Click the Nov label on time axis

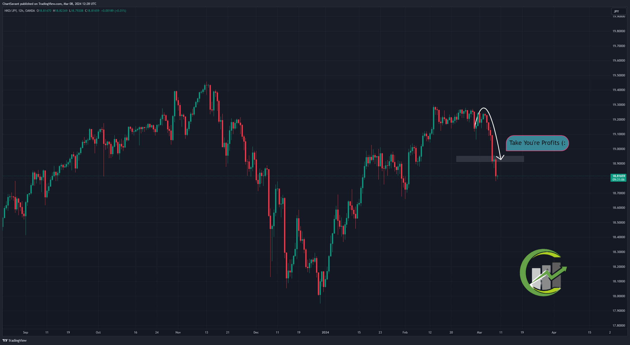tap(178, 332)
